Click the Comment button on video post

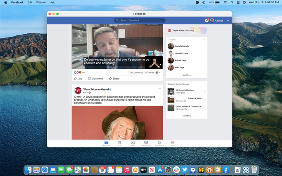[95, 79]
